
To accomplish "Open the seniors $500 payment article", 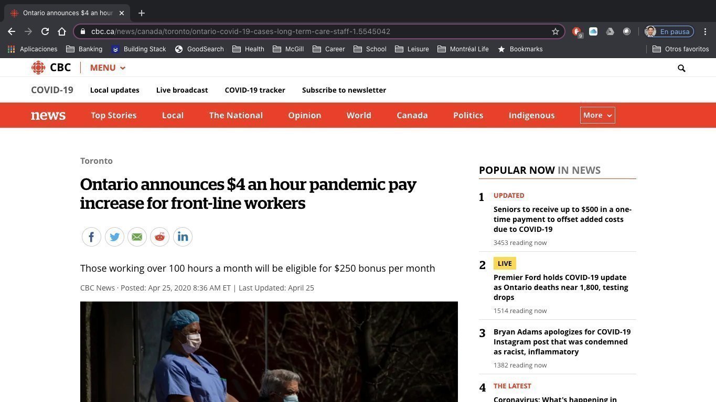I will click(562, 219).
